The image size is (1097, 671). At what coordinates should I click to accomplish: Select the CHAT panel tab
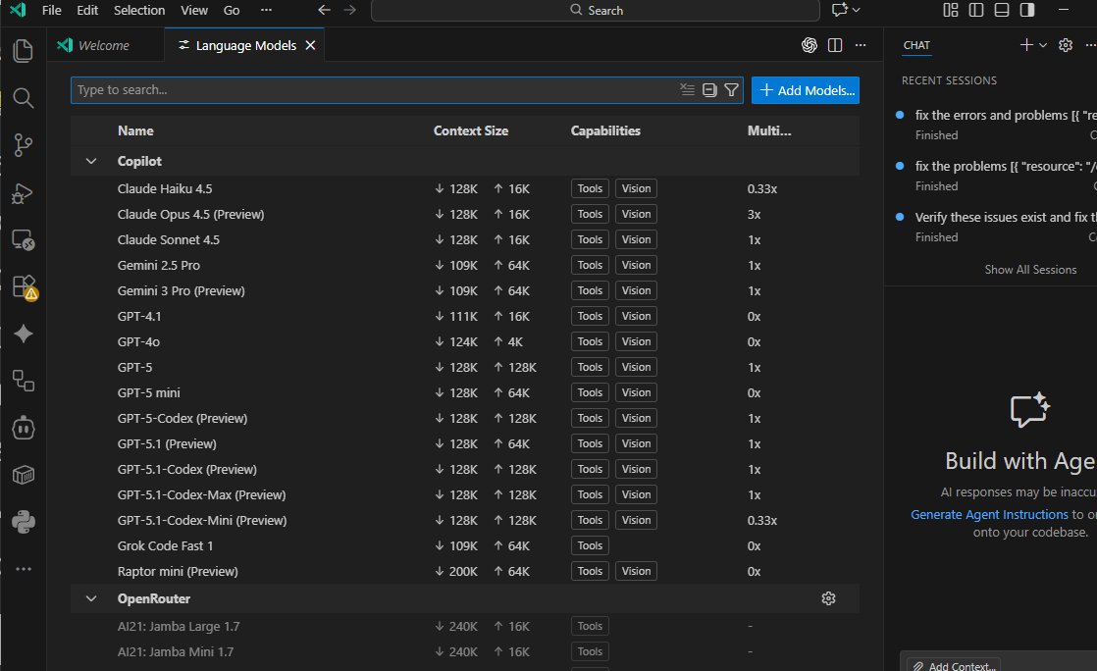click(x=916, y=45)
